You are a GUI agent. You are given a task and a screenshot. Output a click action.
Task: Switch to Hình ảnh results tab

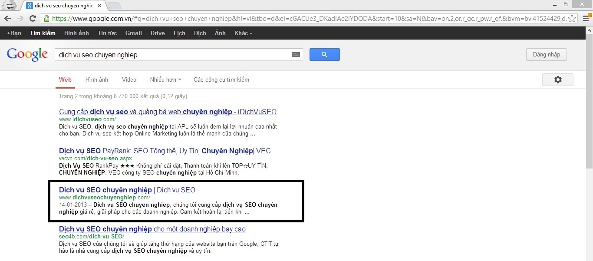coord(97,80)
